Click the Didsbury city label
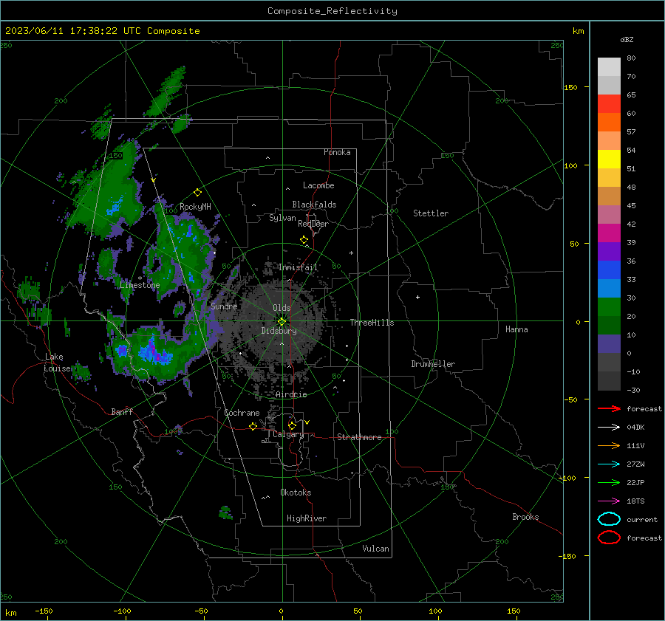Screen dimensions: 665x621 click(279, 331)
